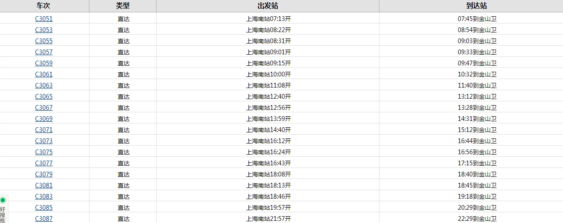563x223 pixels.
Task: Click the green dot on the side widget
Action: click(3, 200)
